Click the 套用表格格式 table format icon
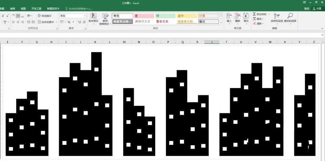The image size is (325, 161). (105, 16)
